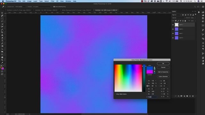
Task: Open the Window menu
Action: (x=68, y=1)
